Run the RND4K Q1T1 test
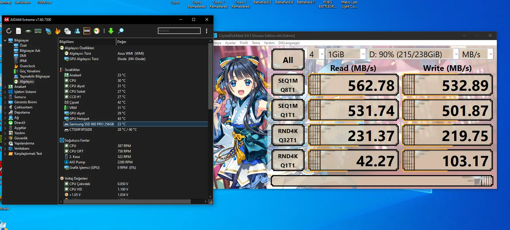This screenshot has width=510, height=230. 288,161
